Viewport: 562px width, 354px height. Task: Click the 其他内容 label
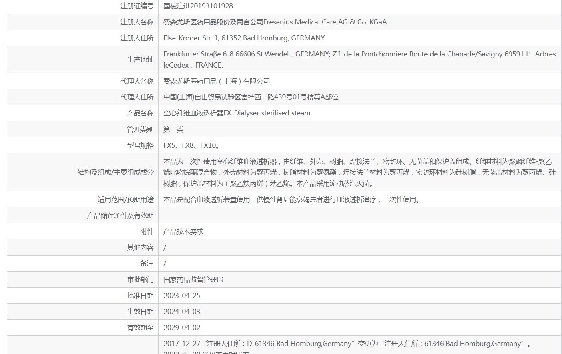140,247
